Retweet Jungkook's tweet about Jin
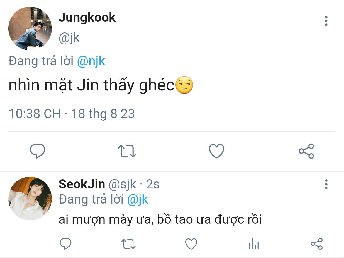This screenshot has width=344, height=258. tap(127, 151)
